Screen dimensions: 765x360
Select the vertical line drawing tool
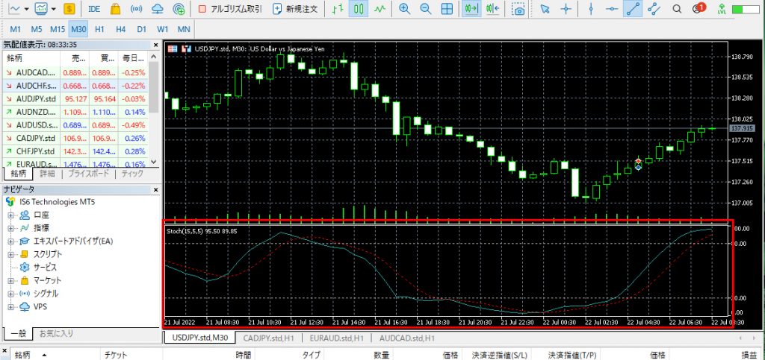[591, 9]
